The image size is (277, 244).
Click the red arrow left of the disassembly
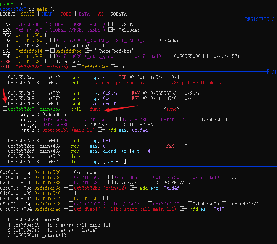[x=5, y=95]
